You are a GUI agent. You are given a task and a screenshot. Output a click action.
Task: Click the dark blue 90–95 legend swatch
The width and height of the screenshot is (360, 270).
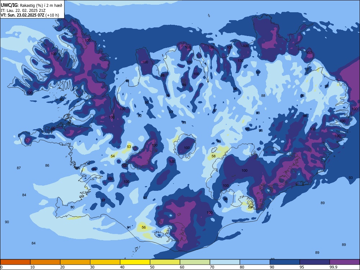click(x=285, y=262)
